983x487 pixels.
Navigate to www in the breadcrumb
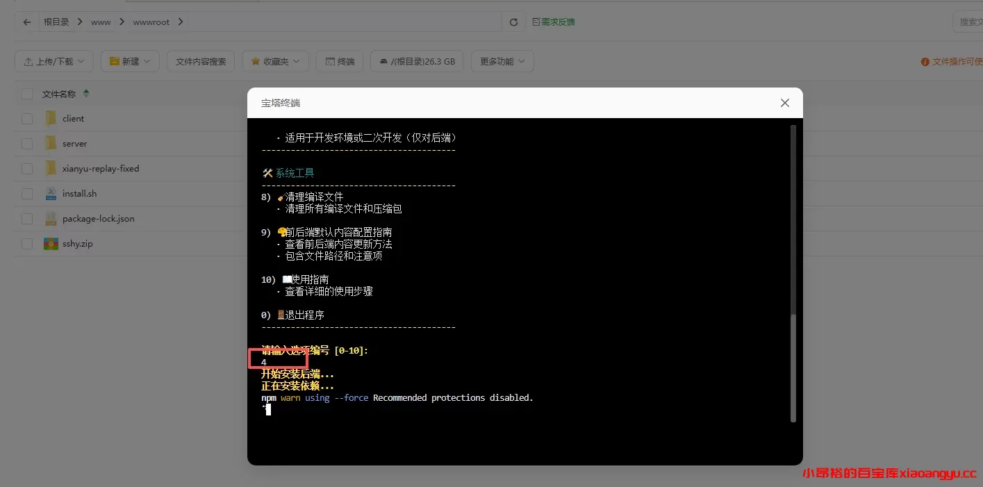point(101,22)
